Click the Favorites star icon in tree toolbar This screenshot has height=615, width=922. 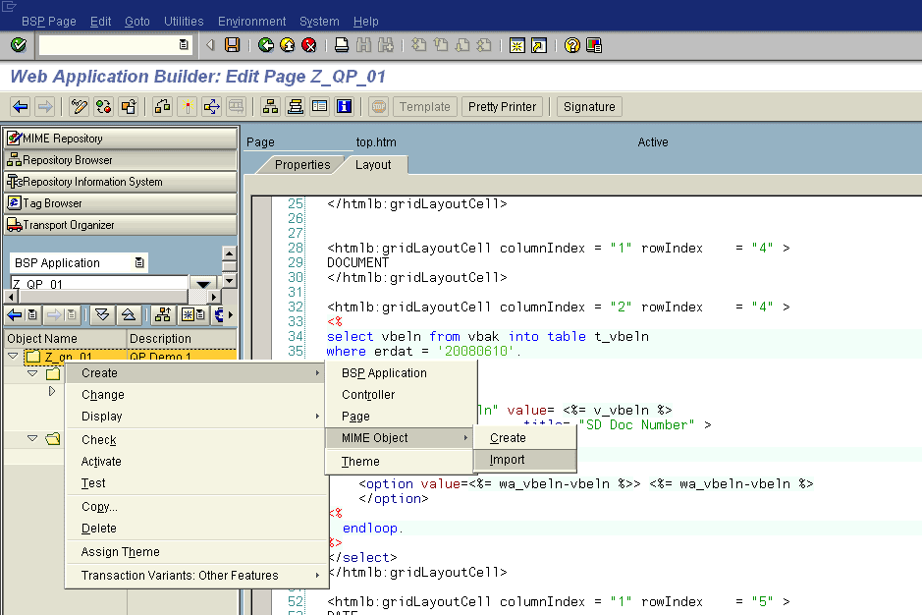click(193, 314)
